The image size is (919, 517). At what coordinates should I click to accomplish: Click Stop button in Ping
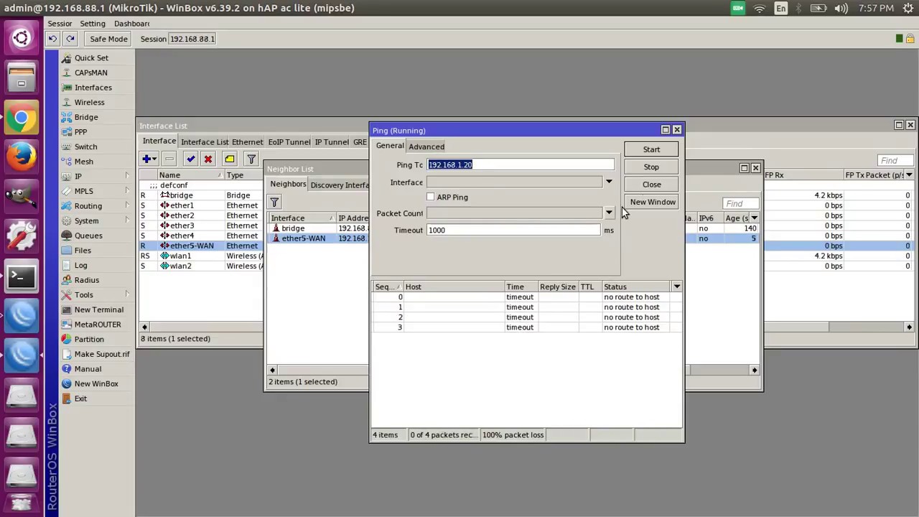(651, 167)
